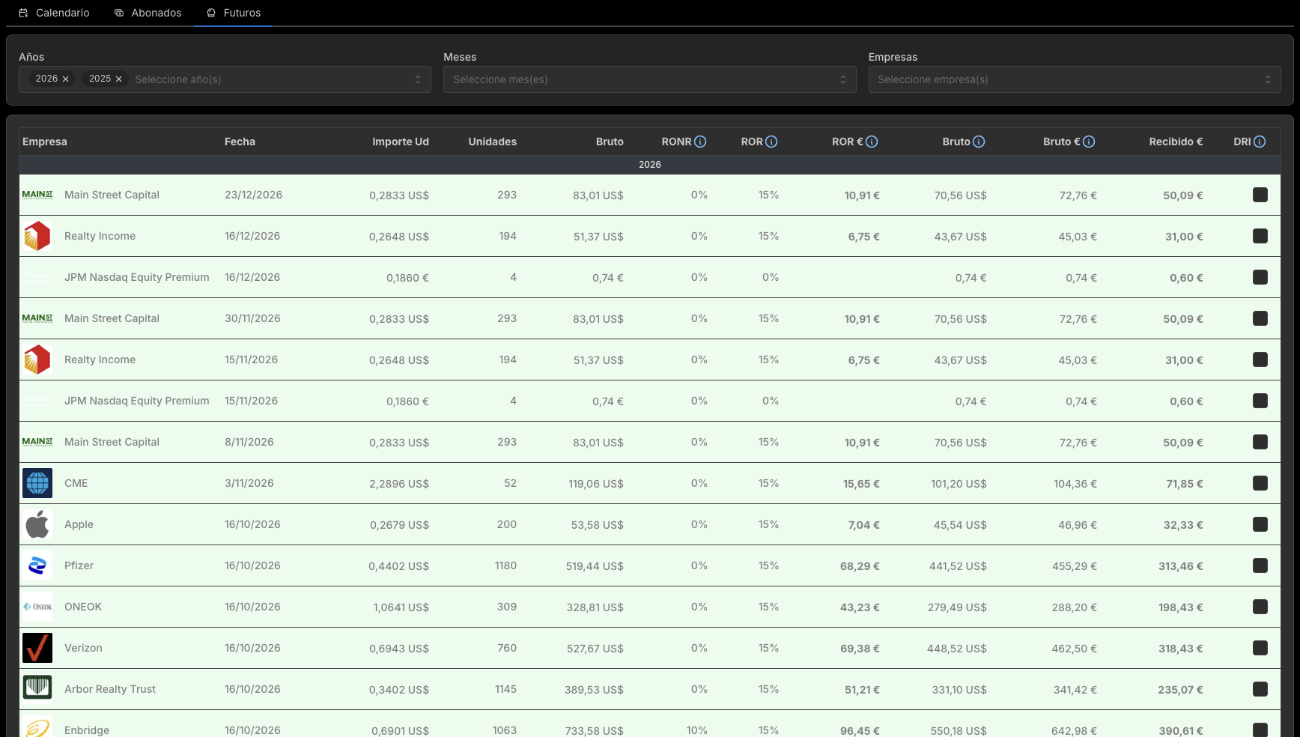Switch to the Abonados tab

pyautogui.click(x=148, y=13)
